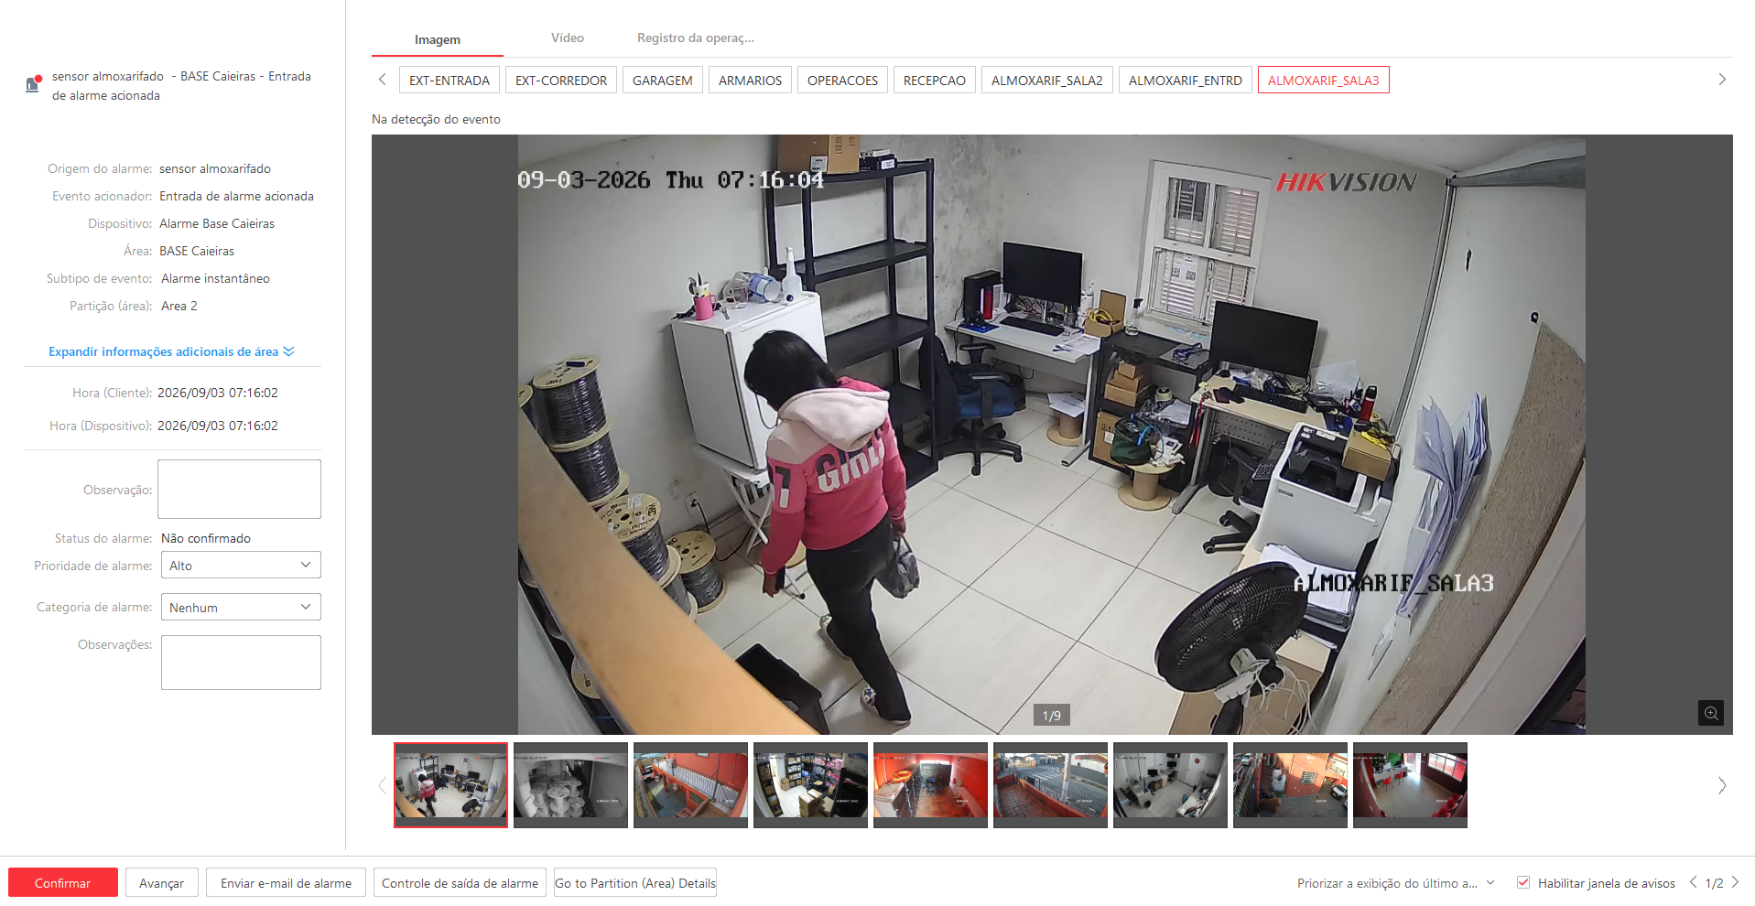Go to previous thumbnails with left chevron

point(383,785)
